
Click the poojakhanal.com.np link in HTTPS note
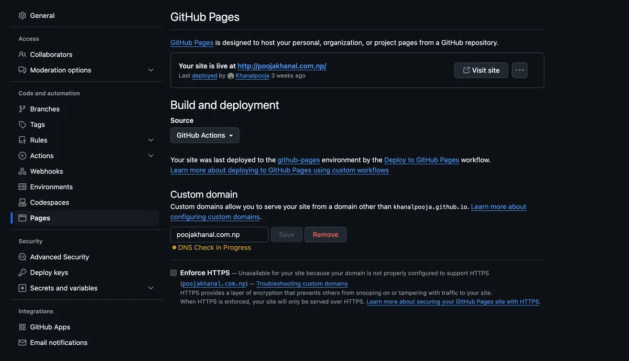[x=214, y=283]
